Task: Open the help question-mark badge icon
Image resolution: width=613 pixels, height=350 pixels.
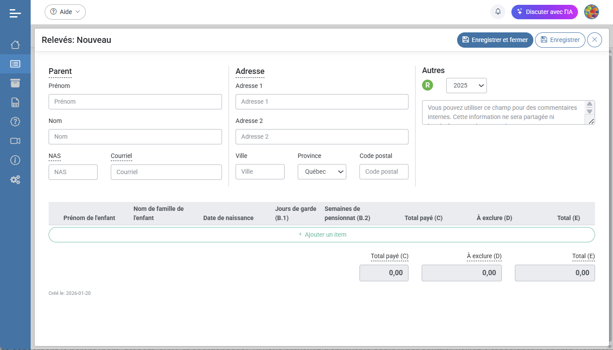Action: [x=15, y=122]
